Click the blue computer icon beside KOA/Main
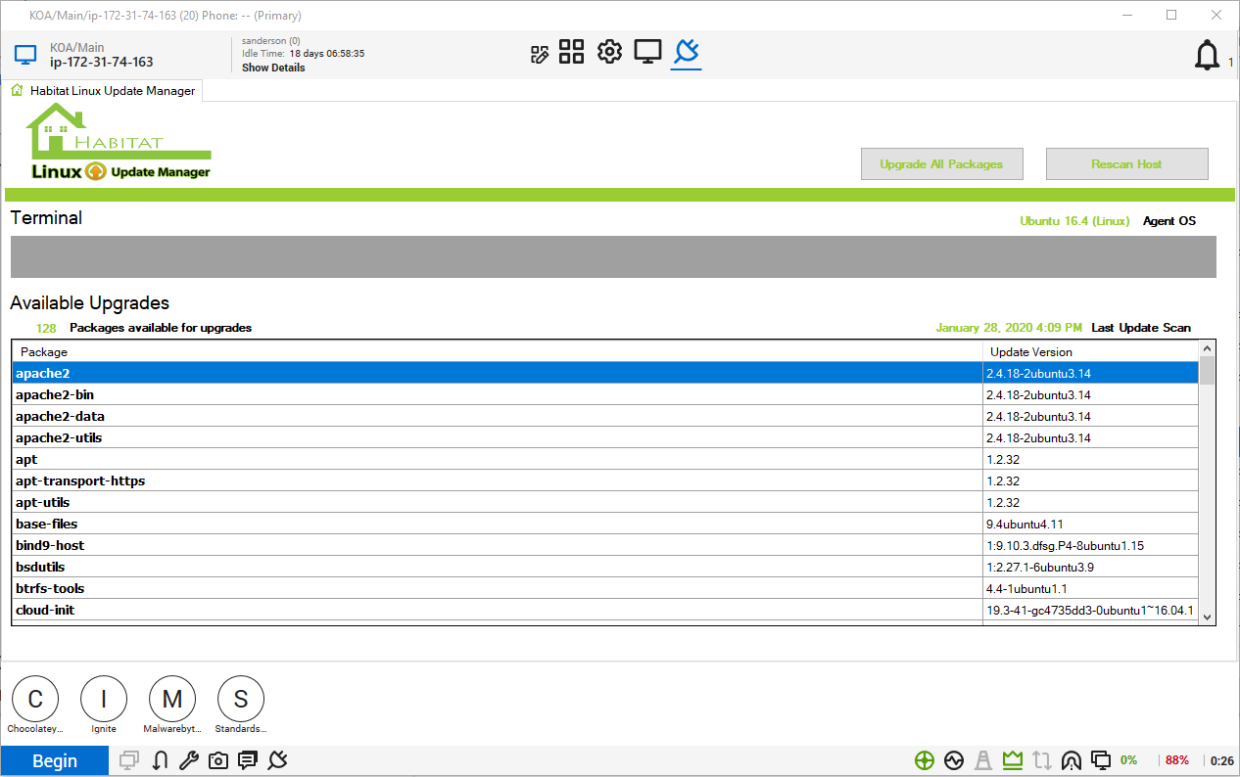 coord(25,56)
